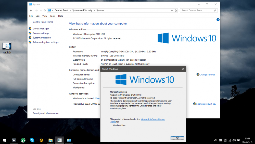This screenshot has height=144, width=255.
Task: Refresh the Control Panel page
Action: [x=176, y=10]
